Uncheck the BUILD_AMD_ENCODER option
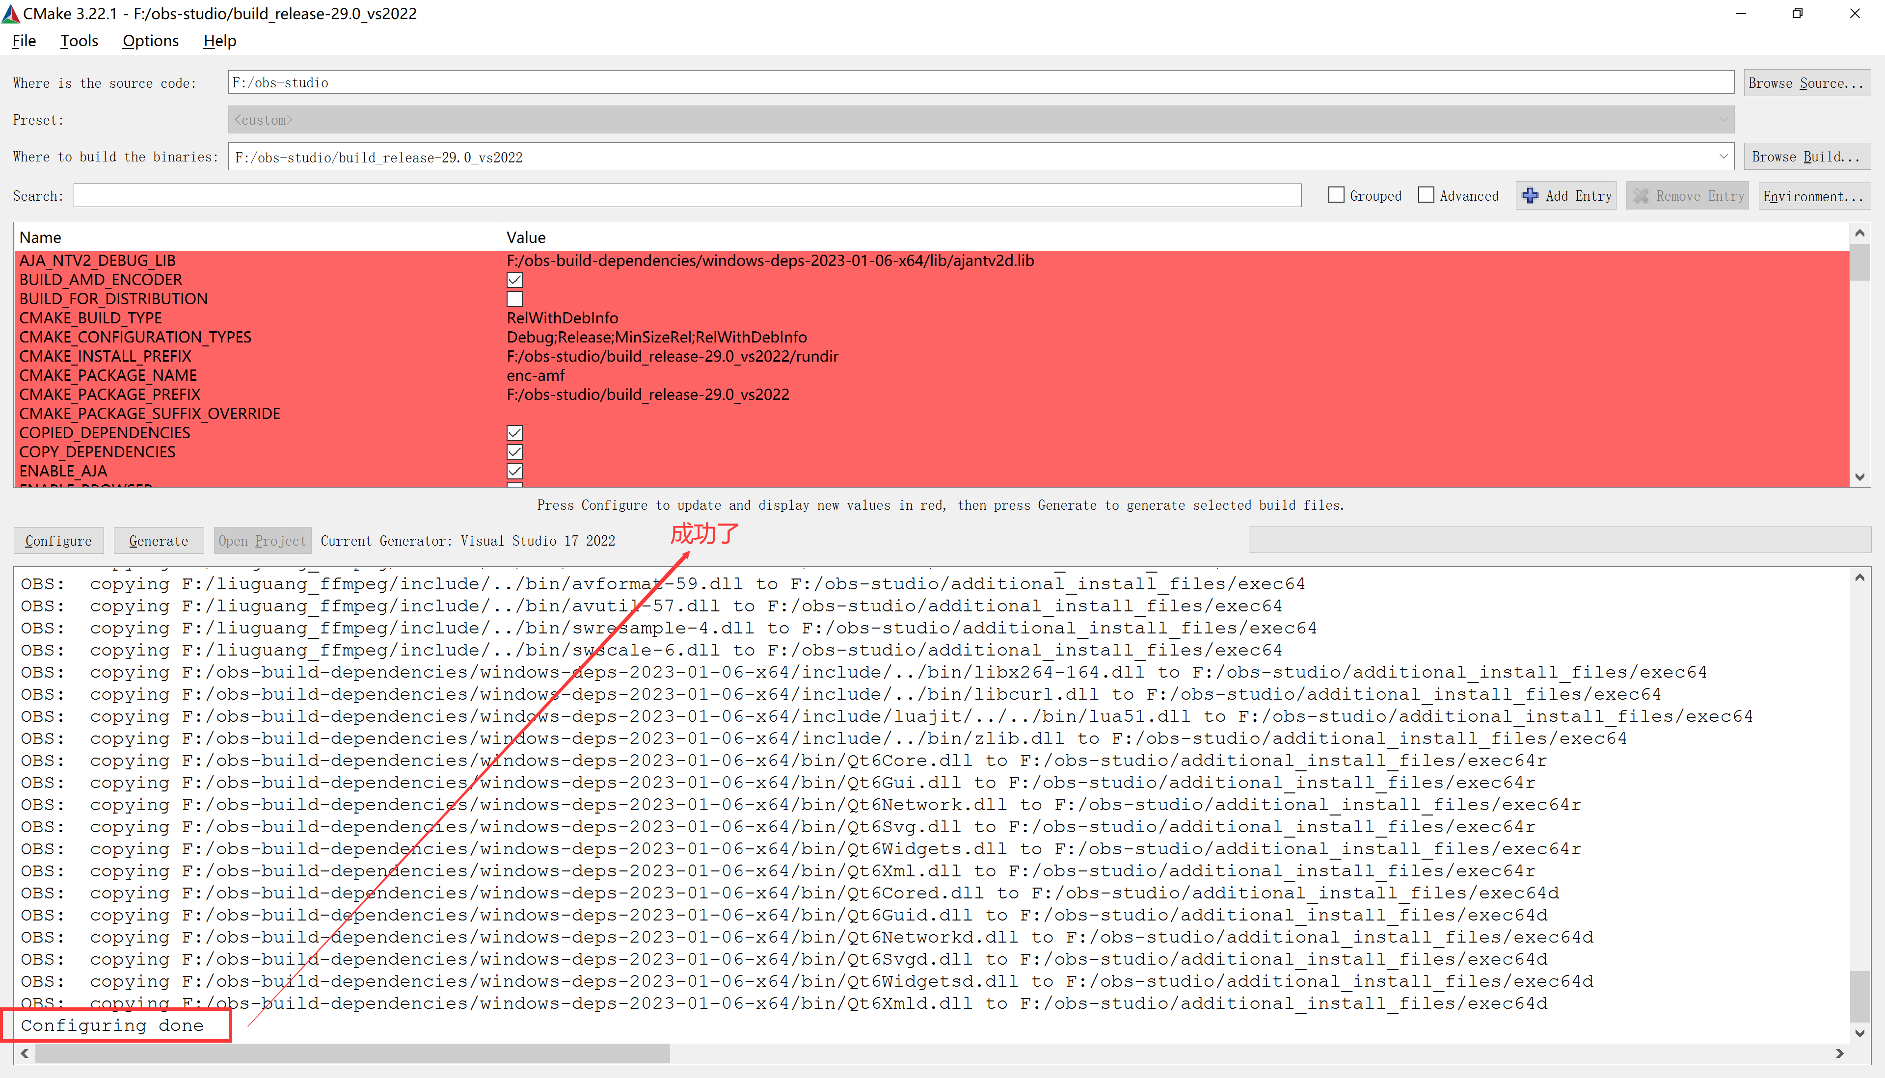 click(x=515, y=280)
